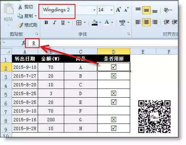The width and height of the screenshot is (186, 145).
Task: Click the QR code image
Action: [154, 117]
